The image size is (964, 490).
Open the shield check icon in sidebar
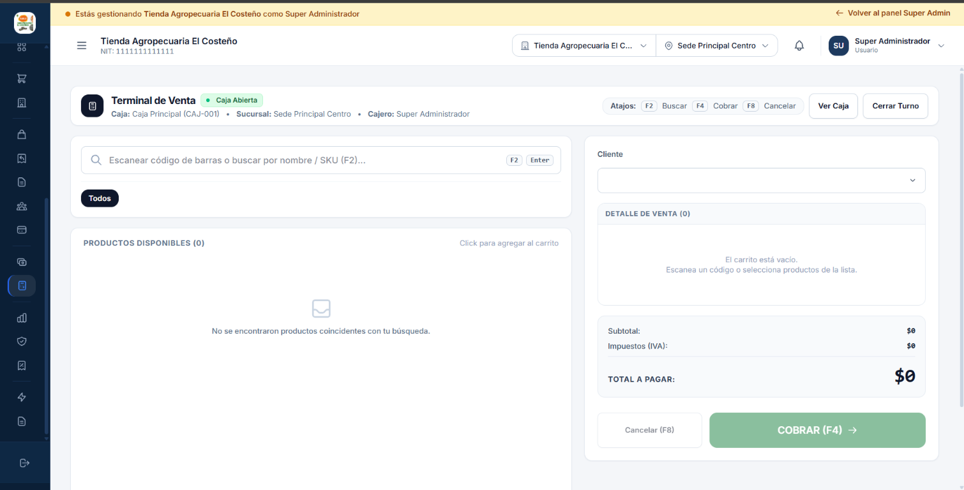[22, 341]
